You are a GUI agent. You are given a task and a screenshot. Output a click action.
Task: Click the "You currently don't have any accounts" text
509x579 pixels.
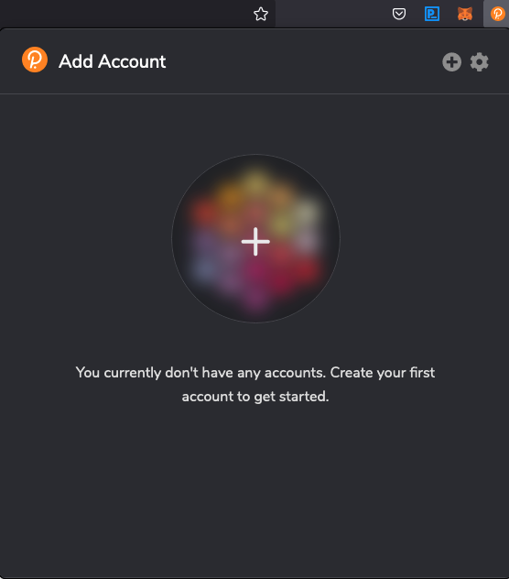pos(200,373)
